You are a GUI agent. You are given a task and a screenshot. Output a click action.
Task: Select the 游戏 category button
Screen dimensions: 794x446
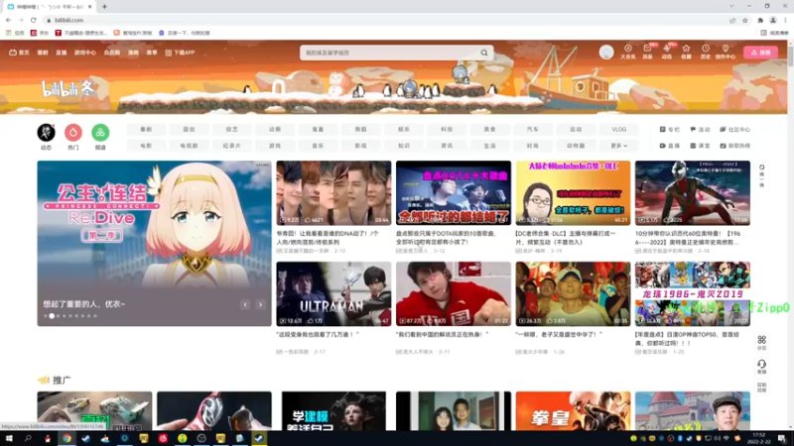point(275,146)
